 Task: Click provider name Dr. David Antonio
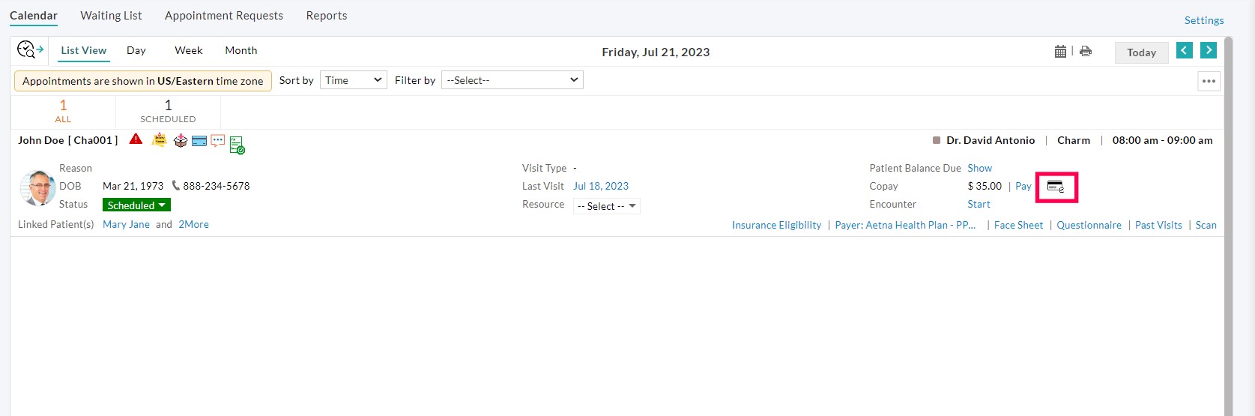click(x=991, y=140)
